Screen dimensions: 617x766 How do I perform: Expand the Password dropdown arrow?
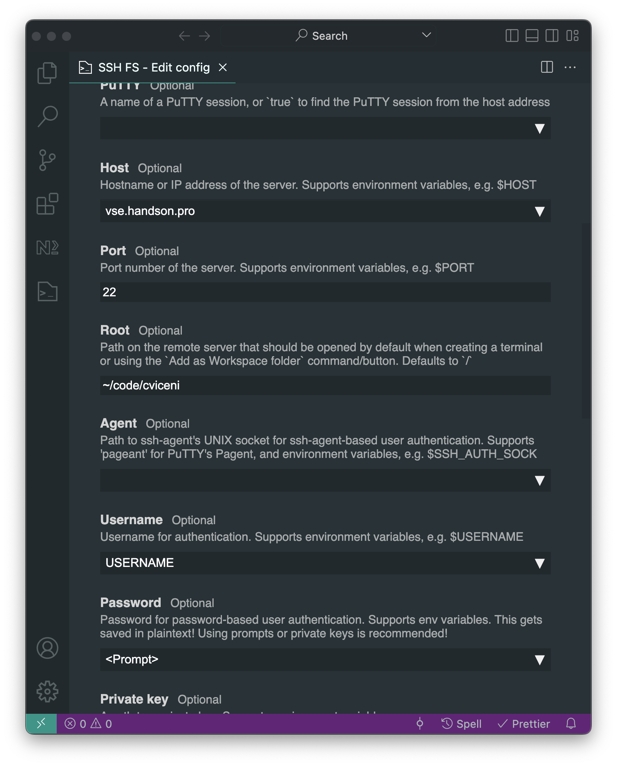[x=539, y=660]
